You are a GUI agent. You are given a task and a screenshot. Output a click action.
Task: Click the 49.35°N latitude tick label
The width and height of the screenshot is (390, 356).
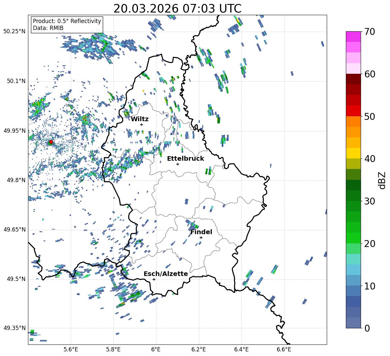coord(14,328)
